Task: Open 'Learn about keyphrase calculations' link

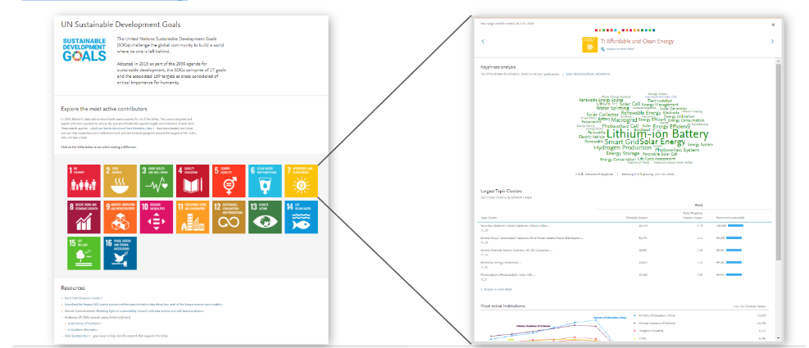Action: [x=589, y=75]
